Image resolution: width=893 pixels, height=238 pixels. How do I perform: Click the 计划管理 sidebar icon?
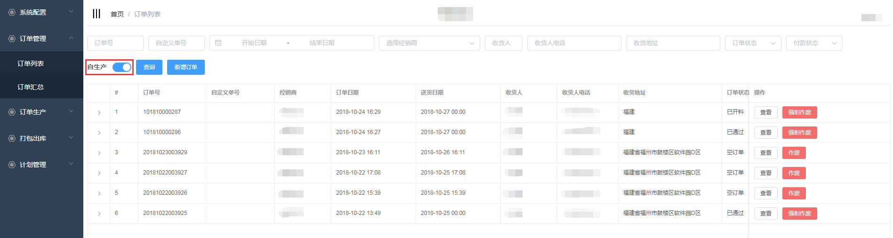click(x=12, y=165)
